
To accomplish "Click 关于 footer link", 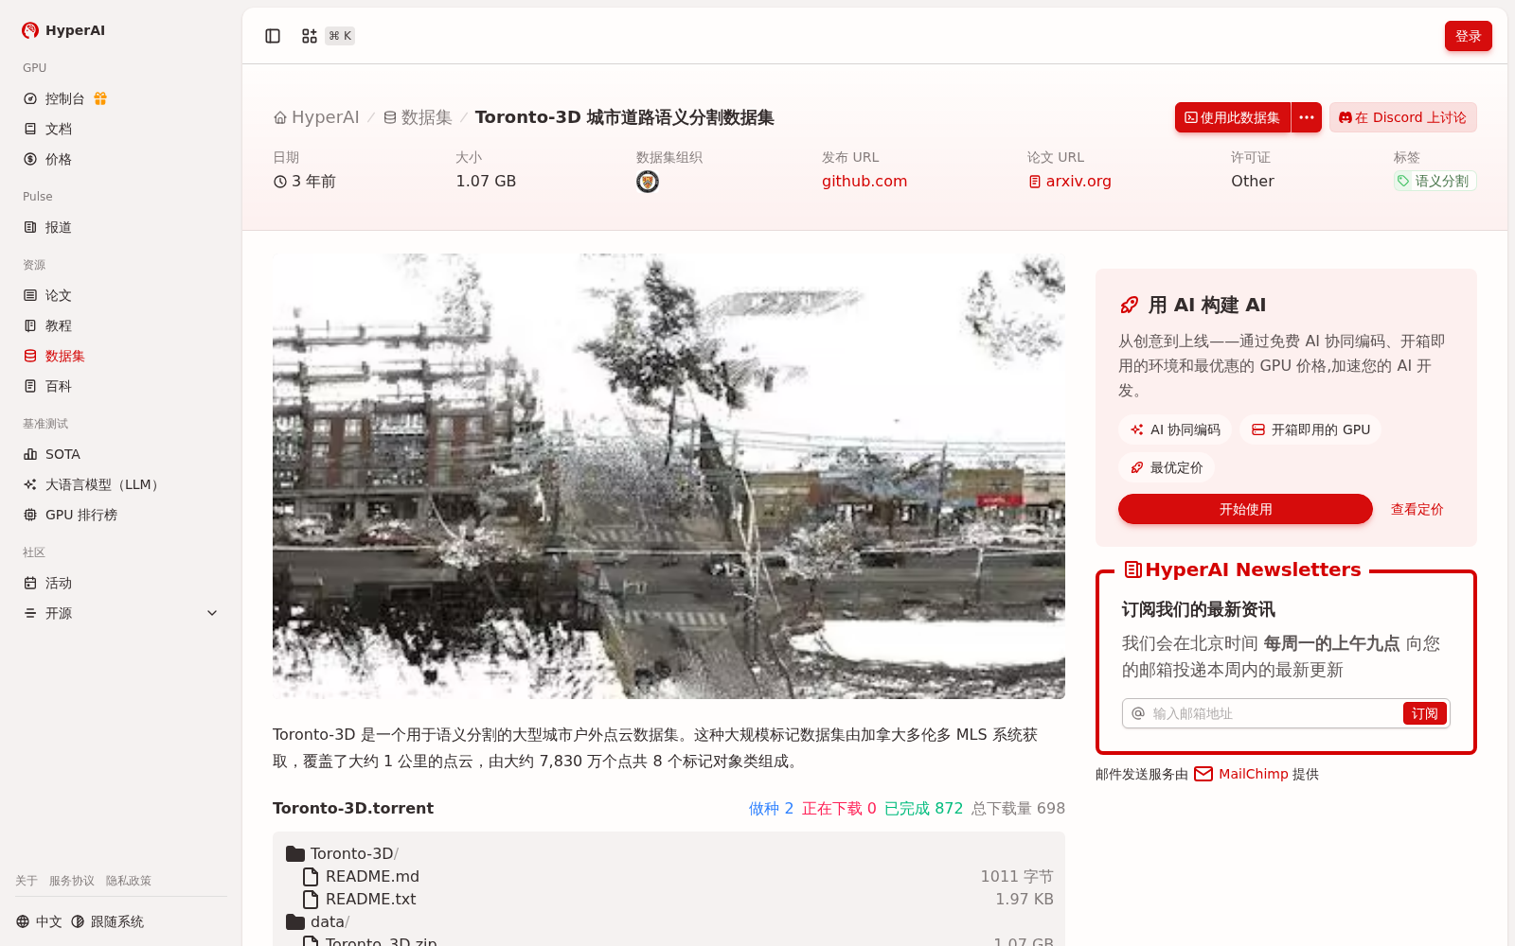I will click(27, 881).
